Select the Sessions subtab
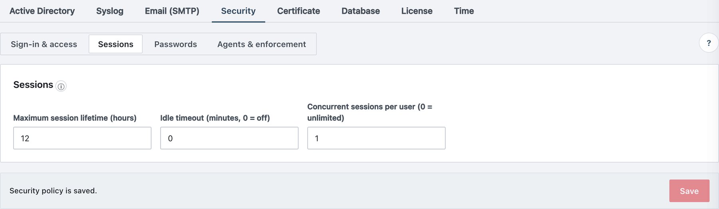The width and height of the screenshot is (719, 209). click(x=116, y=44)
